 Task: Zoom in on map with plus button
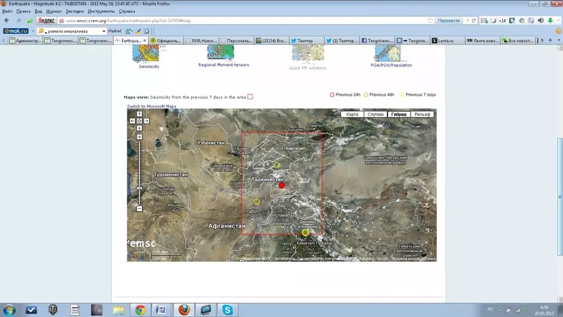coord(140,137)
